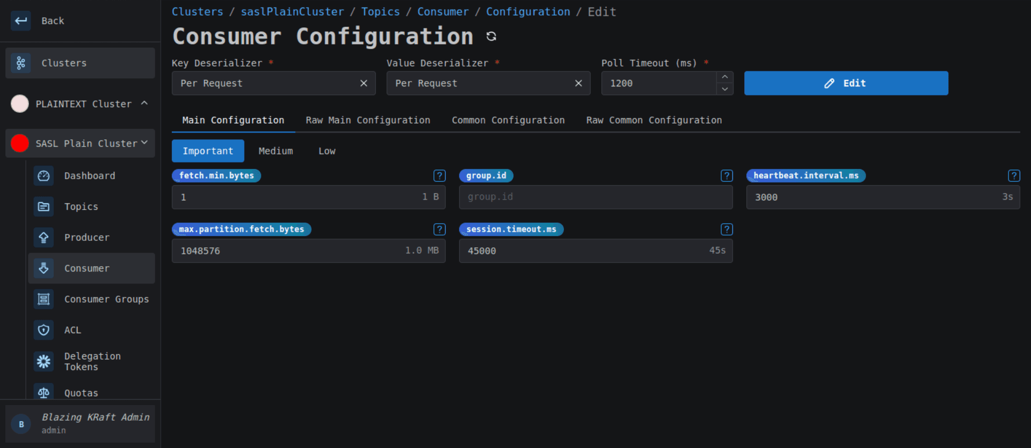
Task: Go to saslPlainCluster breadcrumb link
Action: click(x=292, y=12)
